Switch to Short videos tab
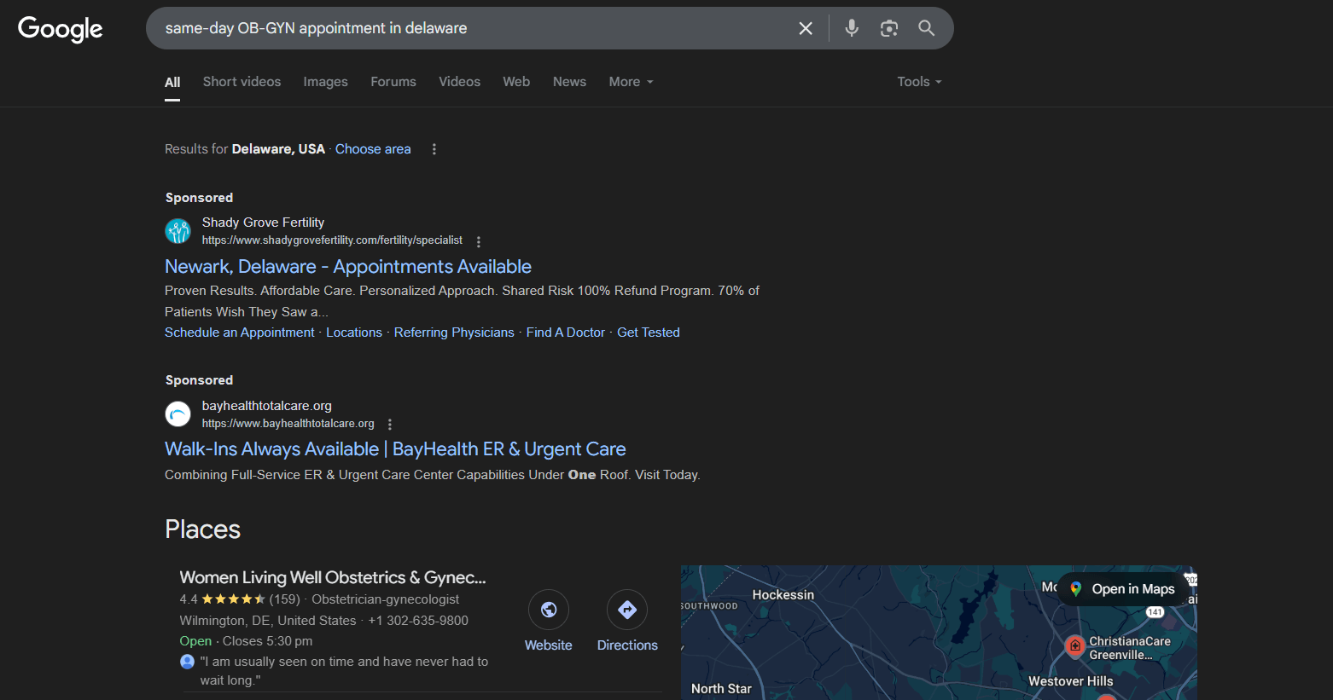 (x=242, y=82)
